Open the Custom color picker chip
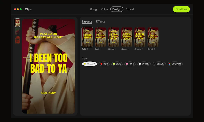 point(175,64)
